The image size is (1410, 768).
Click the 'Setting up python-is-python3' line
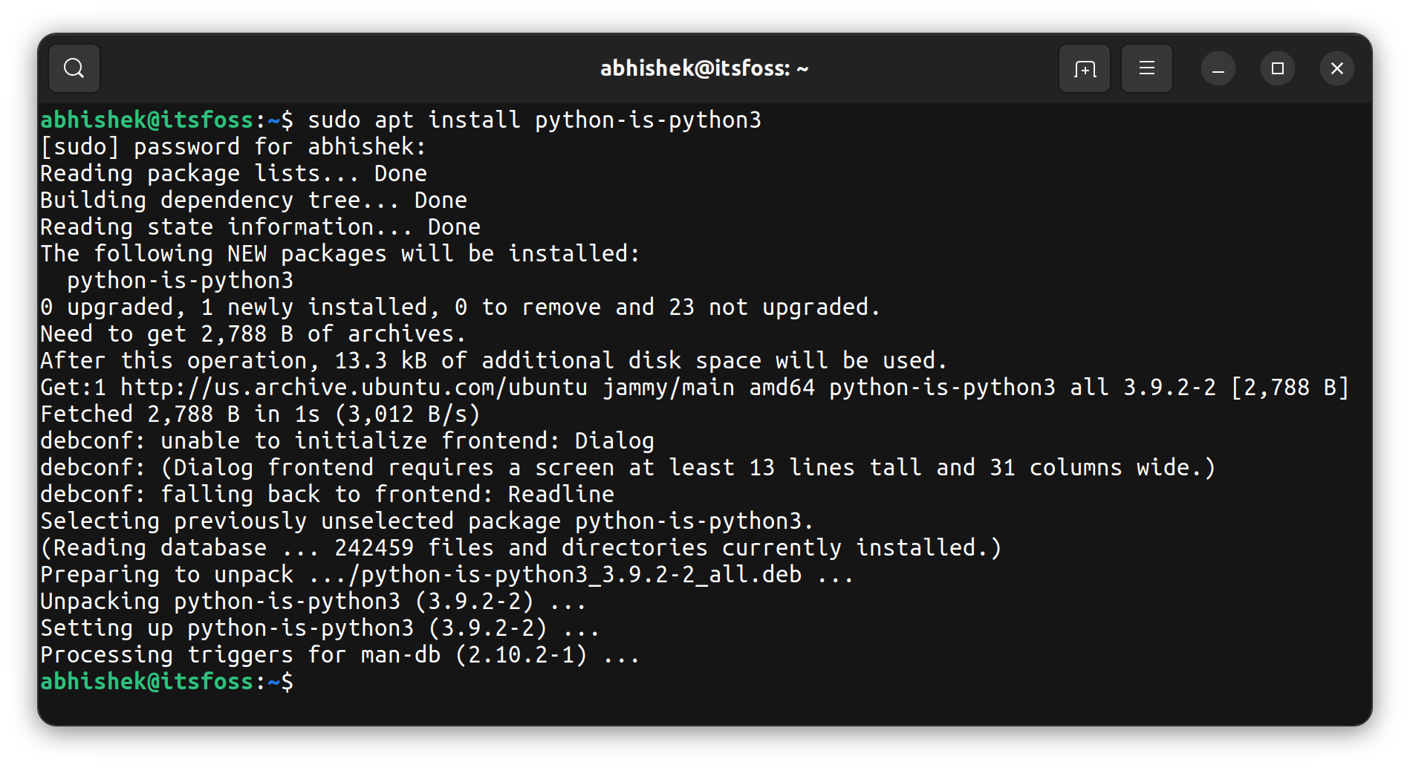pyautogui.click(x=319, y=628)
